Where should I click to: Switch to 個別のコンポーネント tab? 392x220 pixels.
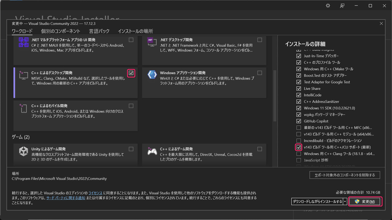(61, 31)
